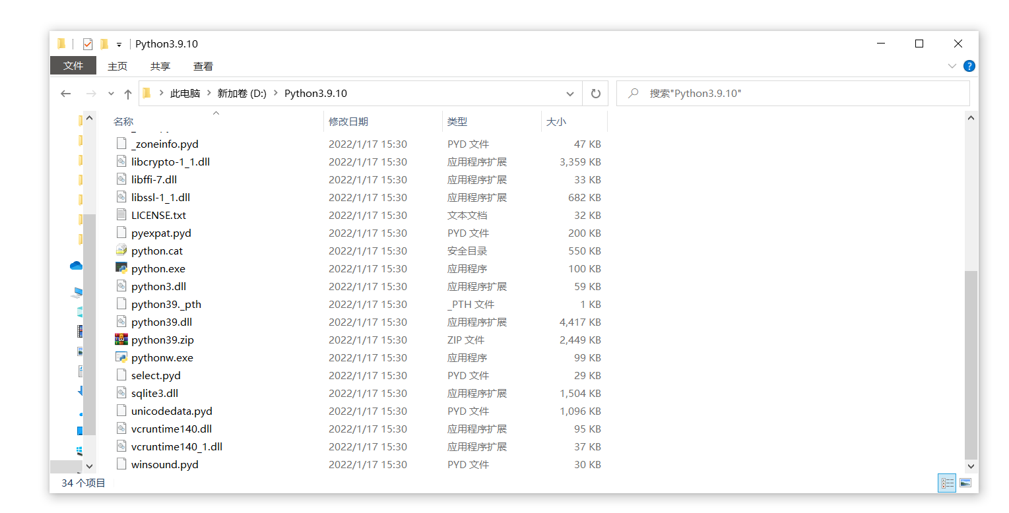Screen dimensions: 1009x513
Task: Click the navigation pane scroll down arrow
Action: [90, 467]
